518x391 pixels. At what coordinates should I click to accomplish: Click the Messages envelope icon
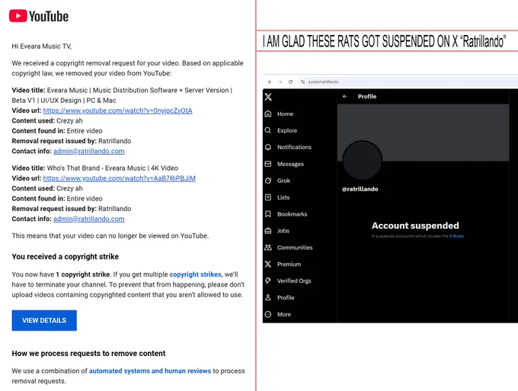(x=268, y=164)
